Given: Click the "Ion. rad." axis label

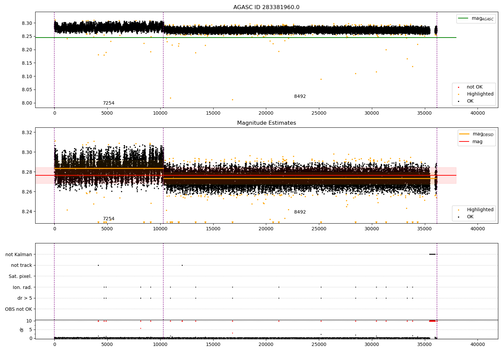Looking at the screenshot, I should [22, 287].
